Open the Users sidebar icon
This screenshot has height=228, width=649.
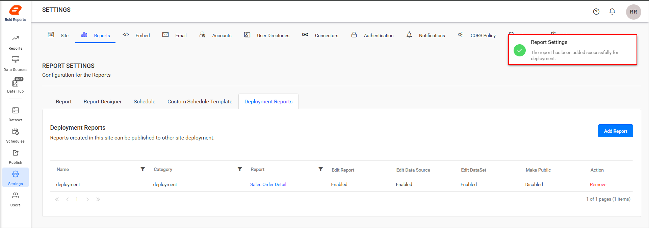[x=16, y=199]
